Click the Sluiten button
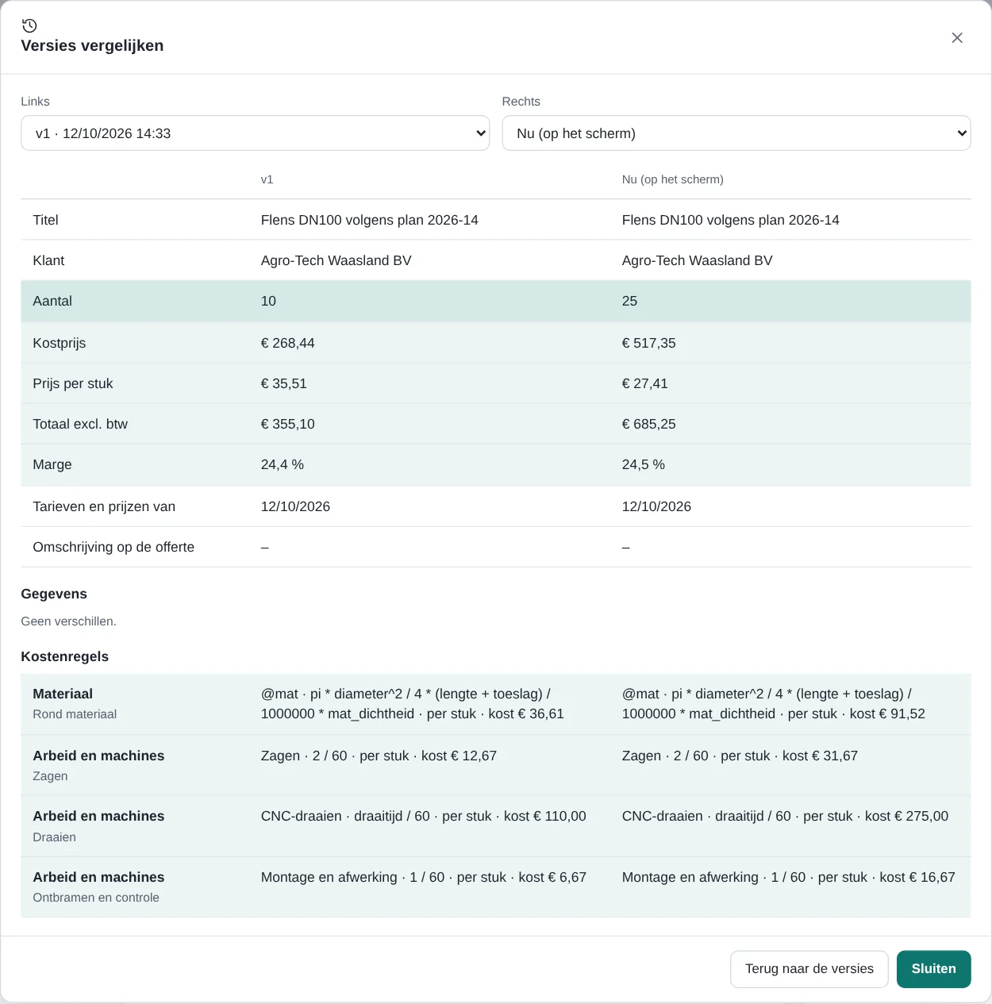 click(933, 969)
